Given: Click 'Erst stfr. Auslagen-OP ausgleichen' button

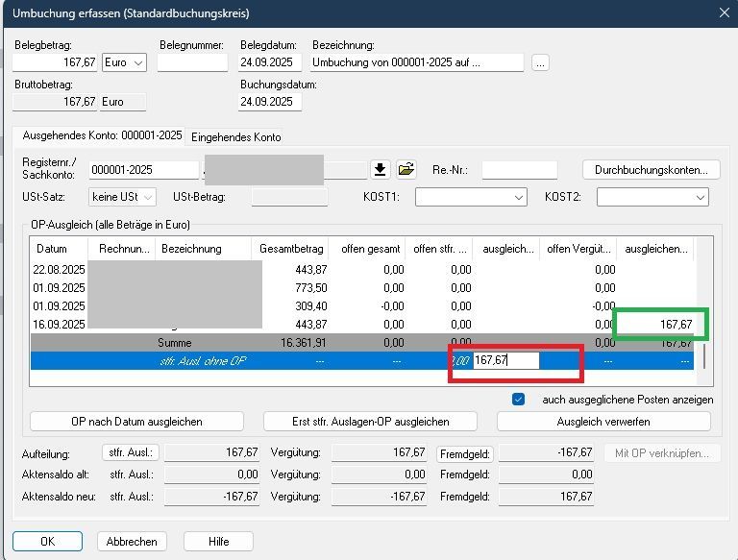Looking at the screenshot, I should 370,421.
